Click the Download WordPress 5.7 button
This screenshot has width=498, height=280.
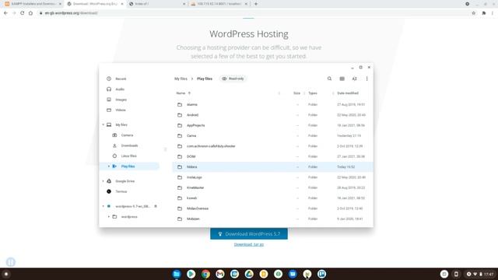[x=249, y=234]
